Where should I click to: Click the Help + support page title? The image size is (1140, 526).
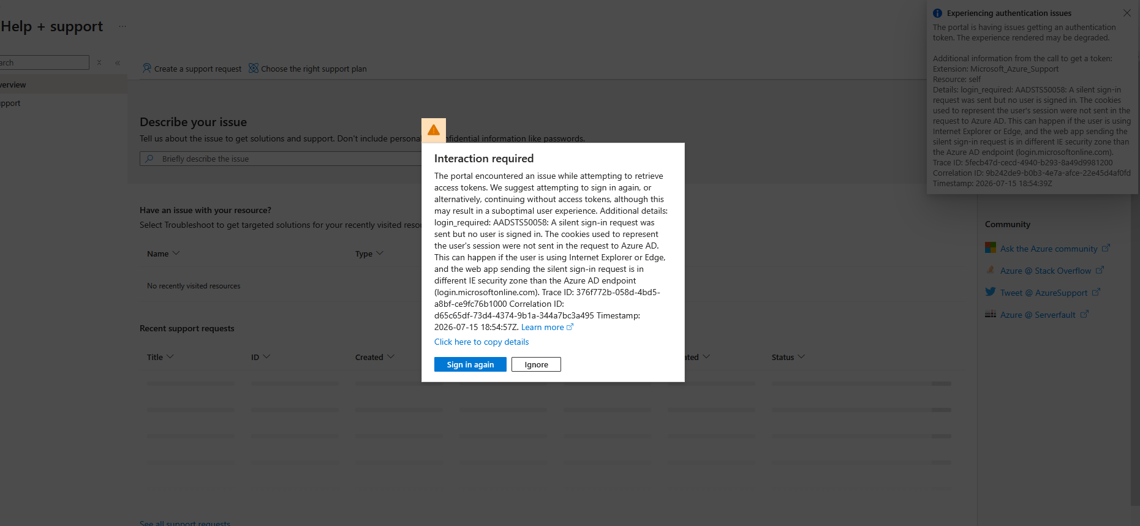point(52,26)
